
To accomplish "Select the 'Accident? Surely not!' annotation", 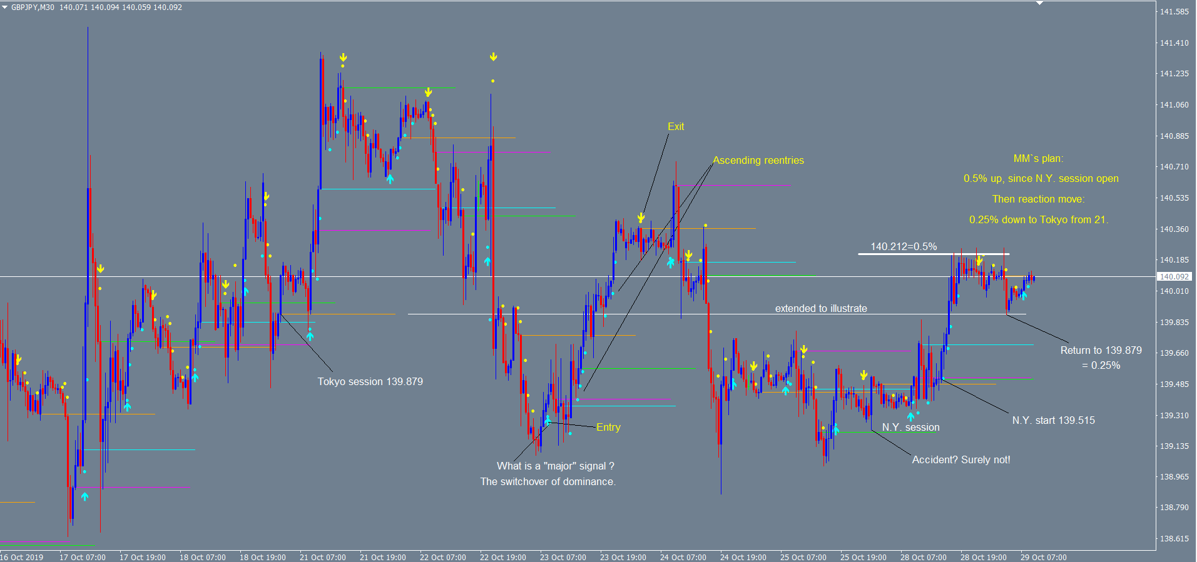I will tap(960, 459).
